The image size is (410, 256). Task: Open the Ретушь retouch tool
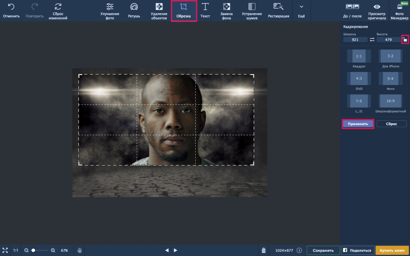[134, 11]
